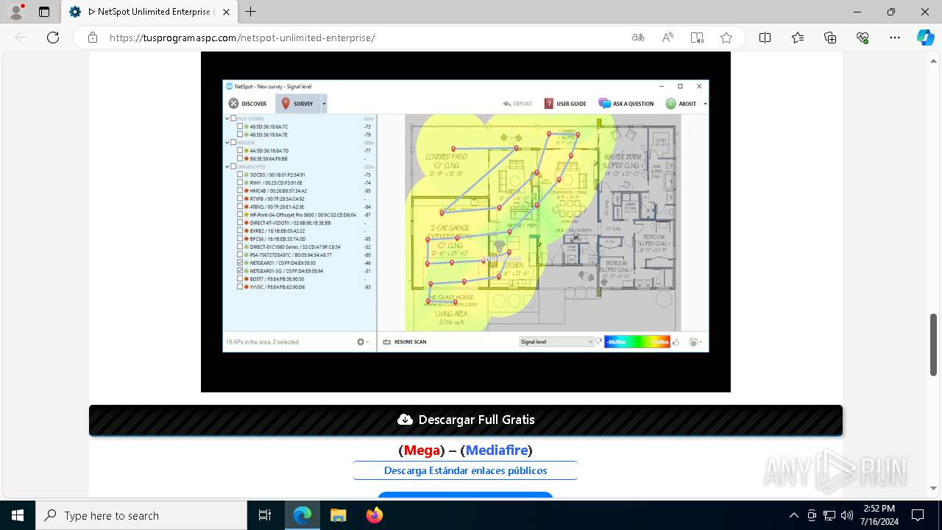Open the Mediafire download link
This screenshot has width=942, height=530.
(497, 450)
